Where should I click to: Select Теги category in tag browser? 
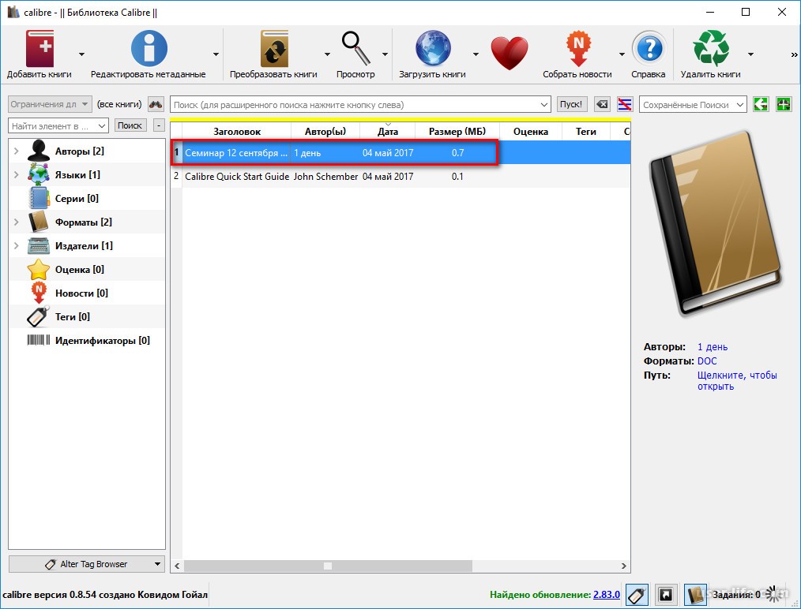pos(87,317)
